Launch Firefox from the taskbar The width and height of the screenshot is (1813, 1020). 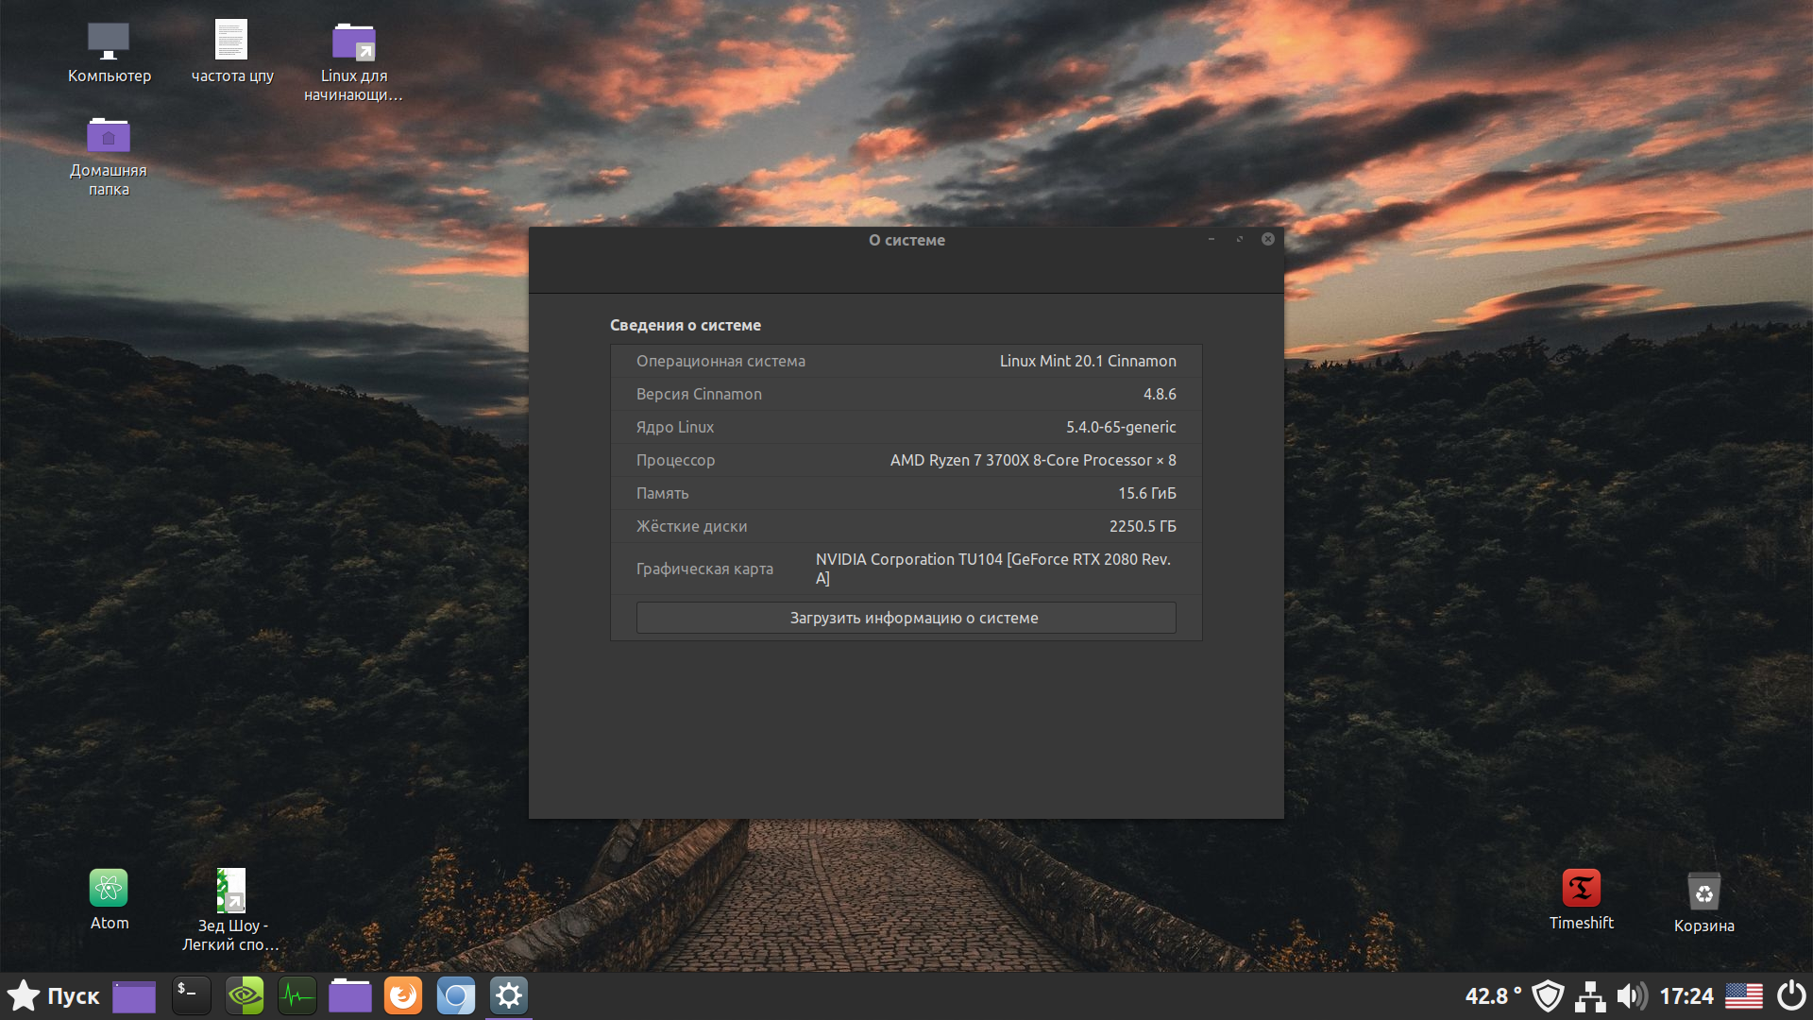pyautogui.click(x=403, y=995)
